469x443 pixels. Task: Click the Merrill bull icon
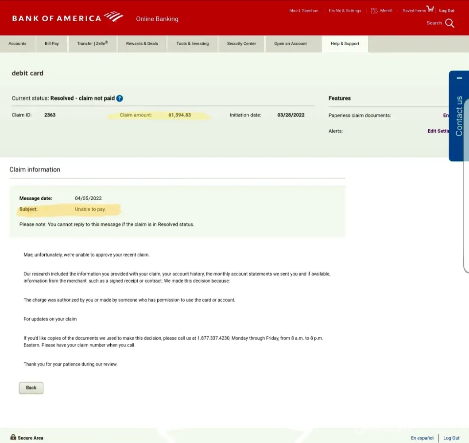(x=374, y=11)
